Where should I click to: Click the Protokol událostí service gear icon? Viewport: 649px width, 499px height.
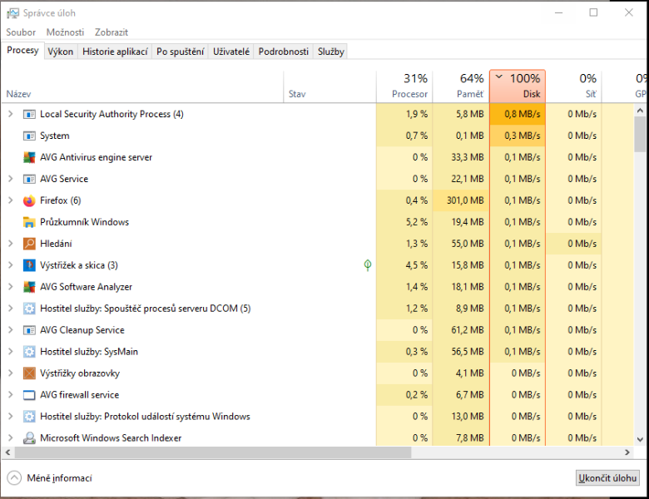(x=29, y=416)
